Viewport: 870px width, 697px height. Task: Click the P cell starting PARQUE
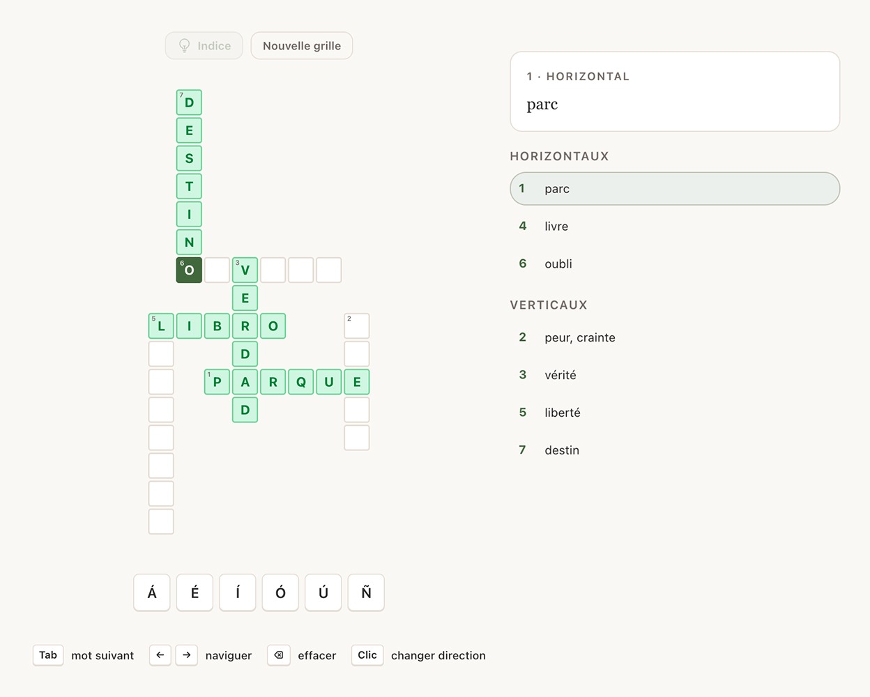[217, 381]
